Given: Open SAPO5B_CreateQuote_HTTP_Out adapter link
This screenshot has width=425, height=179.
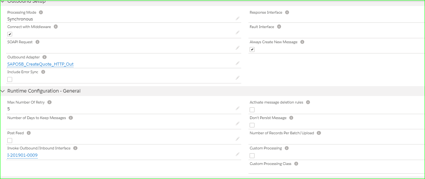Looking at the screenshot, I should point(40,64).
